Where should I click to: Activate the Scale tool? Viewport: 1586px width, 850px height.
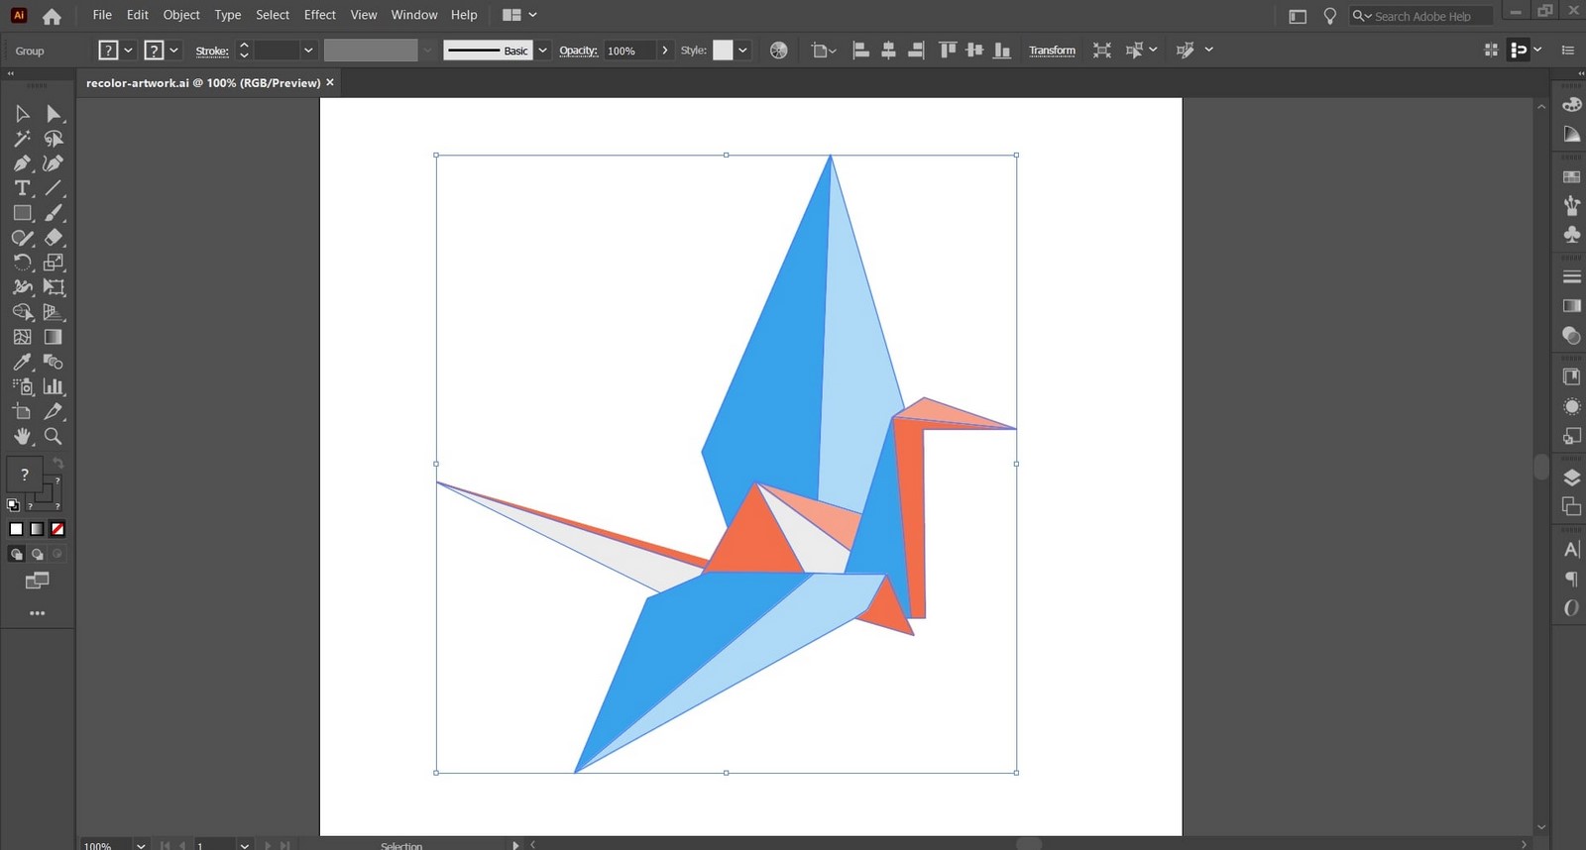point(54,263)
